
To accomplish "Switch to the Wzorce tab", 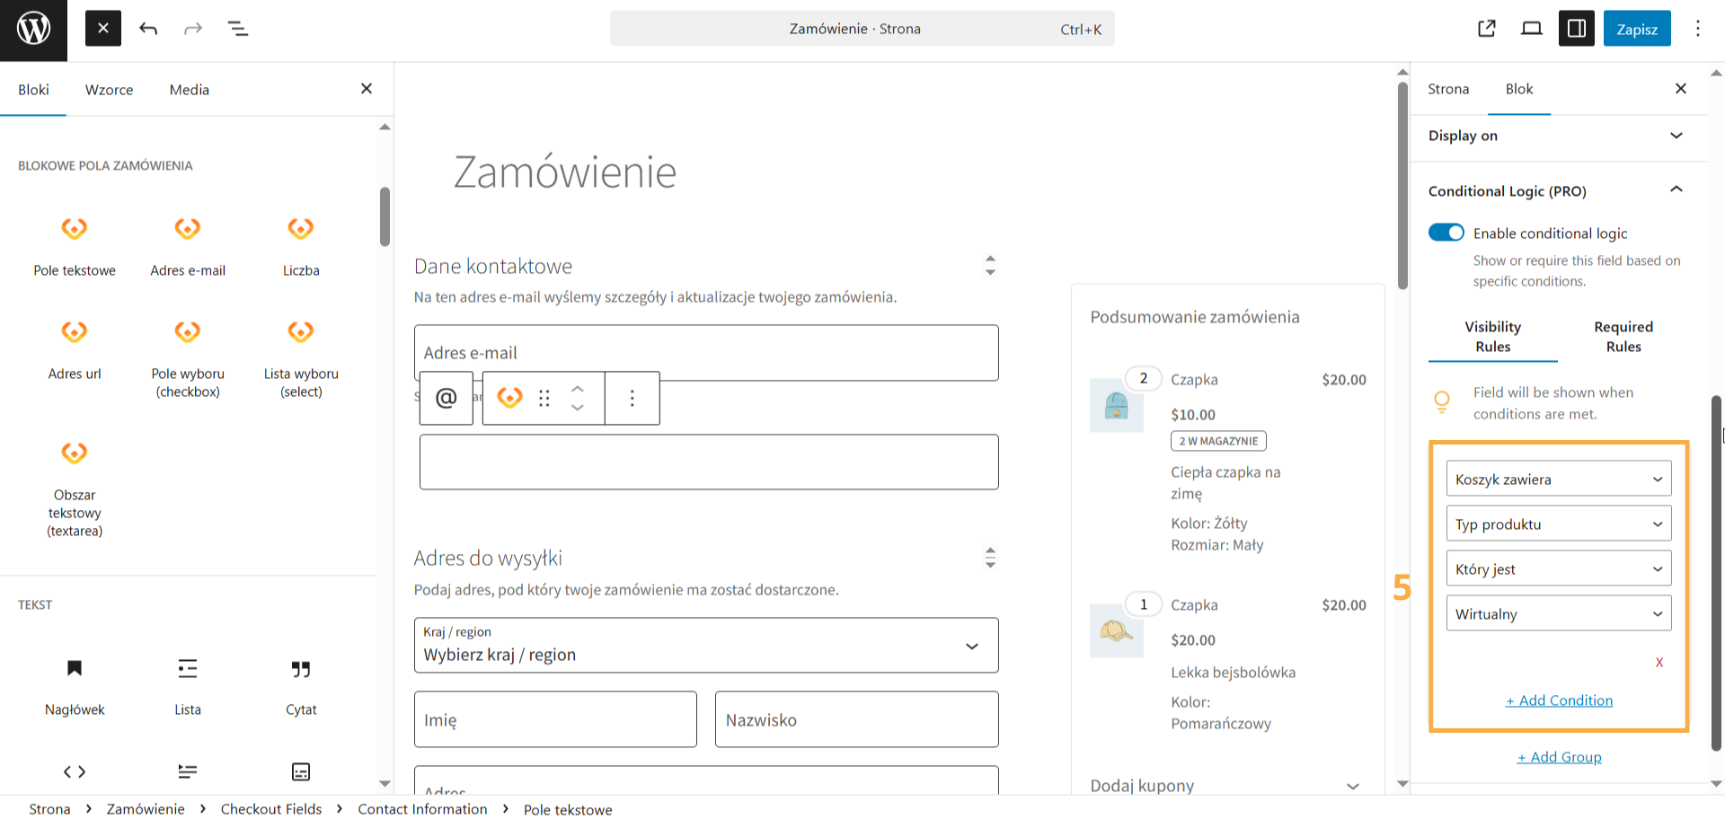I will coord(109,89).
